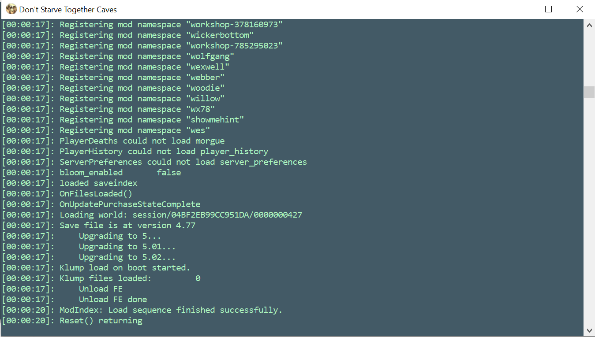Click the scrollbar down arrow

tap(589, 330)
